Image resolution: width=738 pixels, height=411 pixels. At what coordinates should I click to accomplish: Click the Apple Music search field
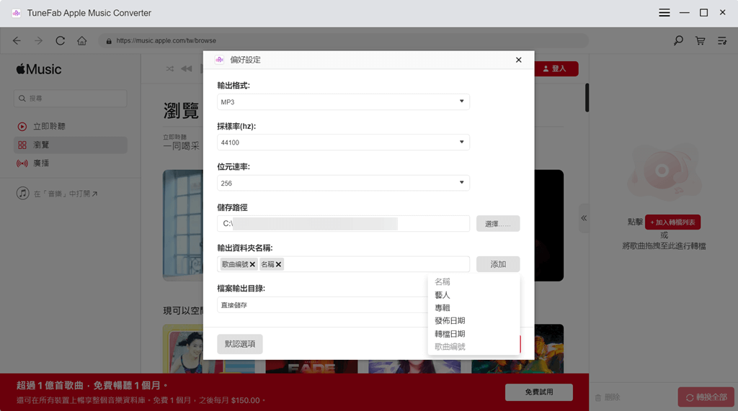70,99
